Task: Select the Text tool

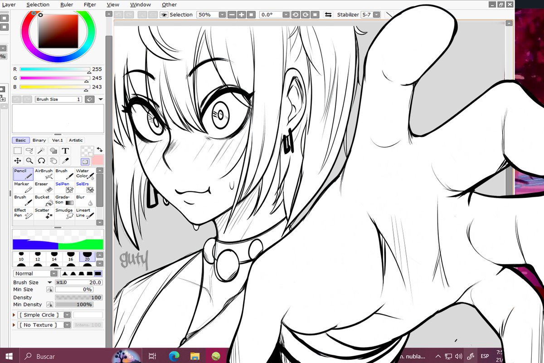Action: pos(65,151)
